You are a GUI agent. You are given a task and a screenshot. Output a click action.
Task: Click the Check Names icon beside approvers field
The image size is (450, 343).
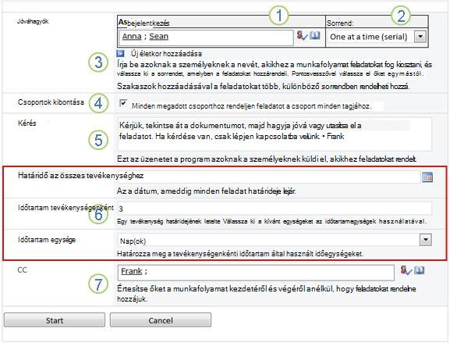pyautogui.click(x=302, y=36)
